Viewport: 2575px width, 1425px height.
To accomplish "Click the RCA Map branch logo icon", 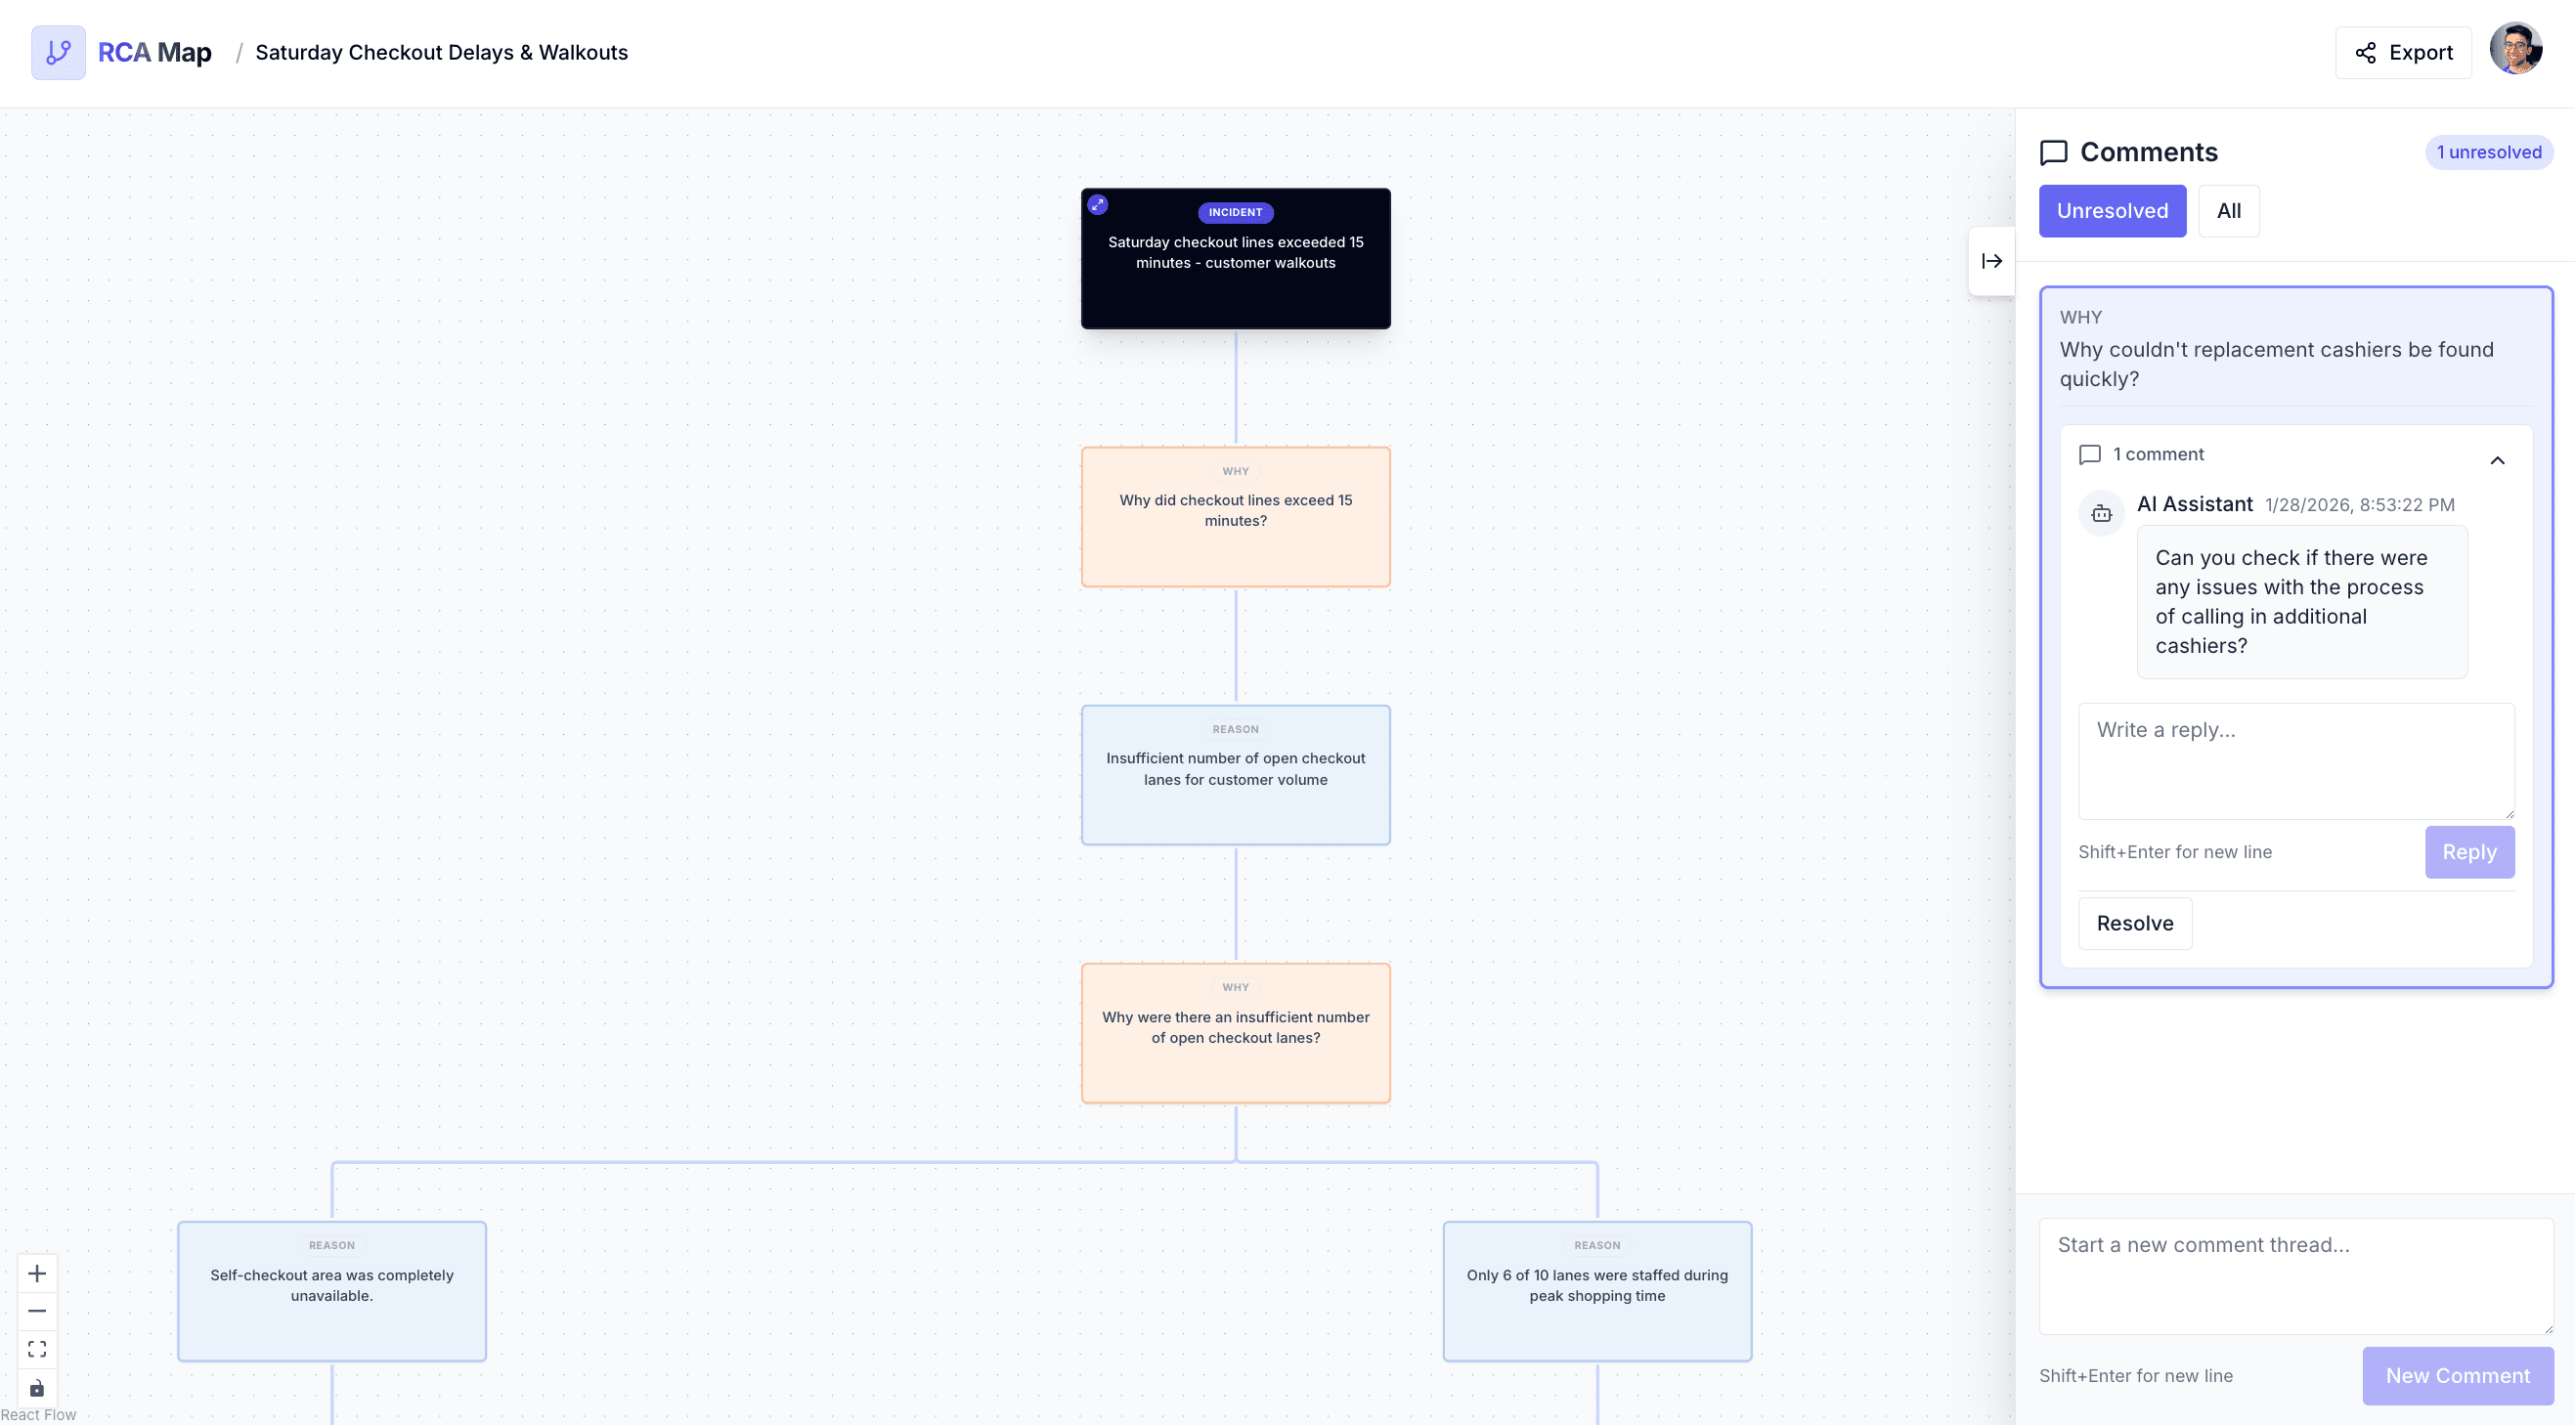I will 58,52.
